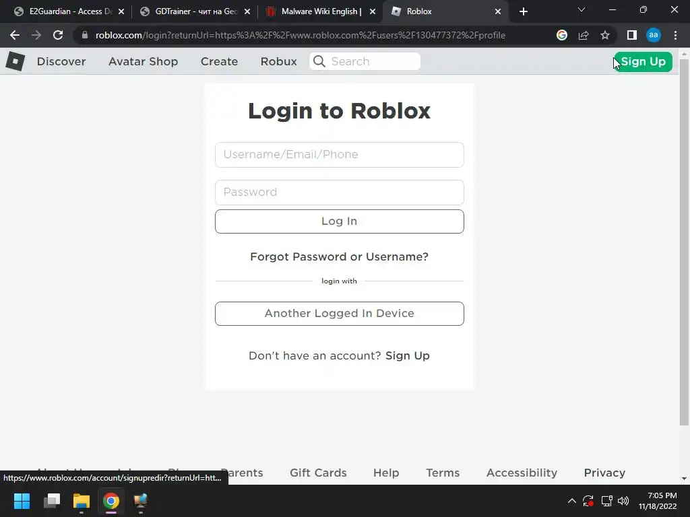Open the Terms footer link

(443, 473)
